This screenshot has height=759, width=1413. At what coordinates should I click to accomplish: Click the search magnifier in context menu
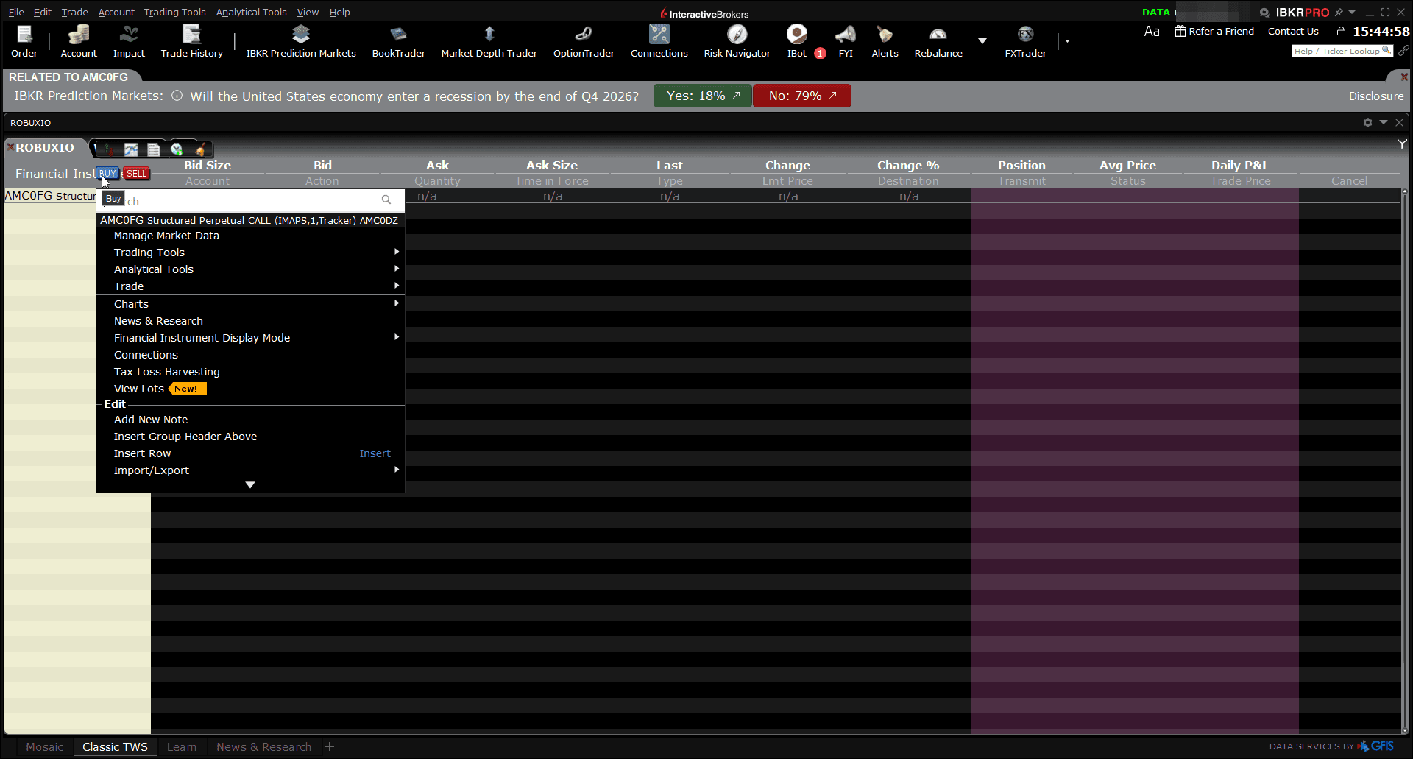(386, 200)
